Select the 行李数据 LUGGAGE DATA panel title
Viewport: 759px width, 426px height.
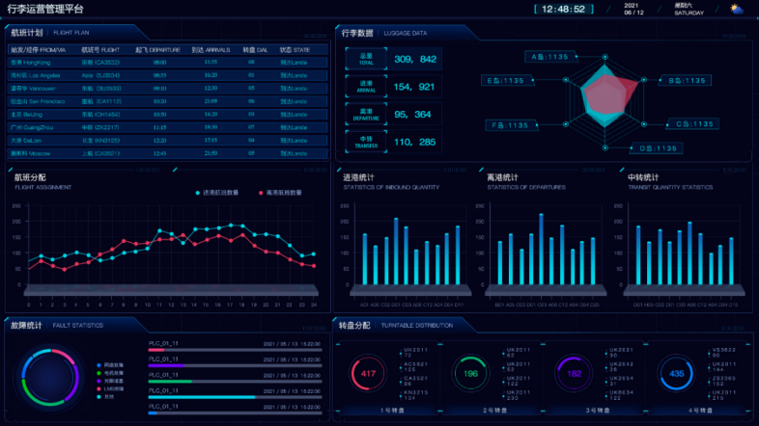click(384, 33)
